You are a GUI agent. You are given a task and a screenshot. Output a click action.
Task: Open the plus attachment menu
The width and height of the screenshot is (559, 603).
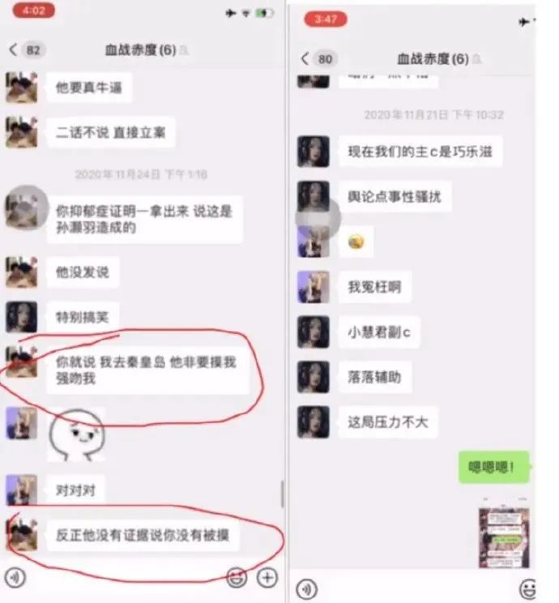267,577
